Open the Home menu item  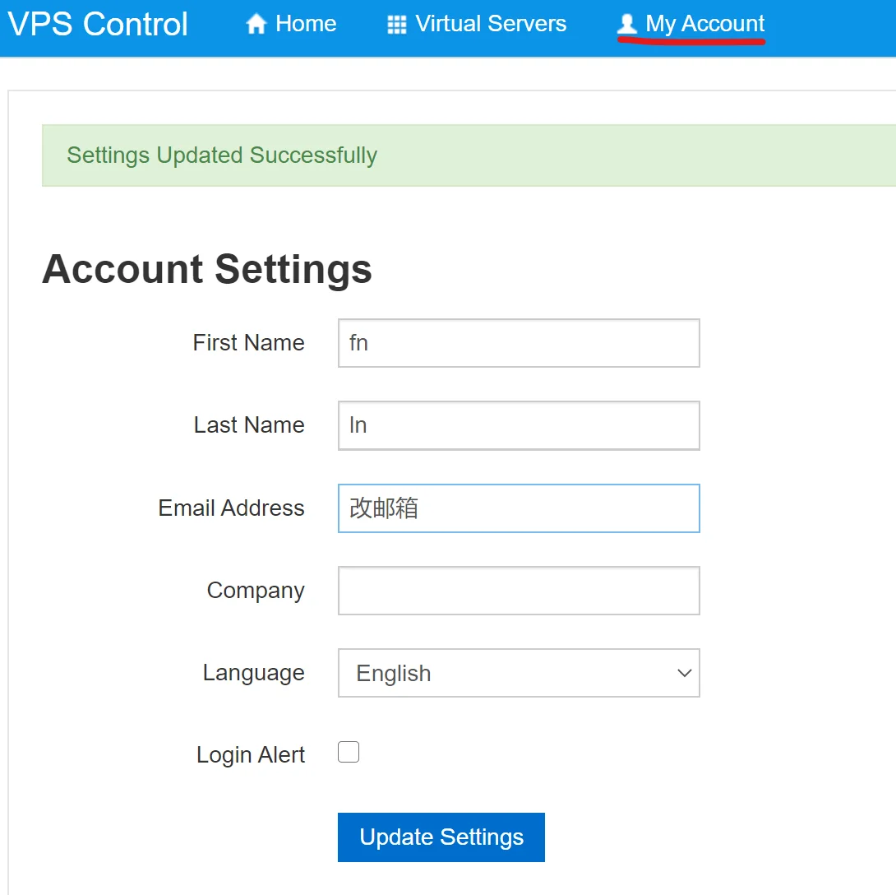(306, 24)
